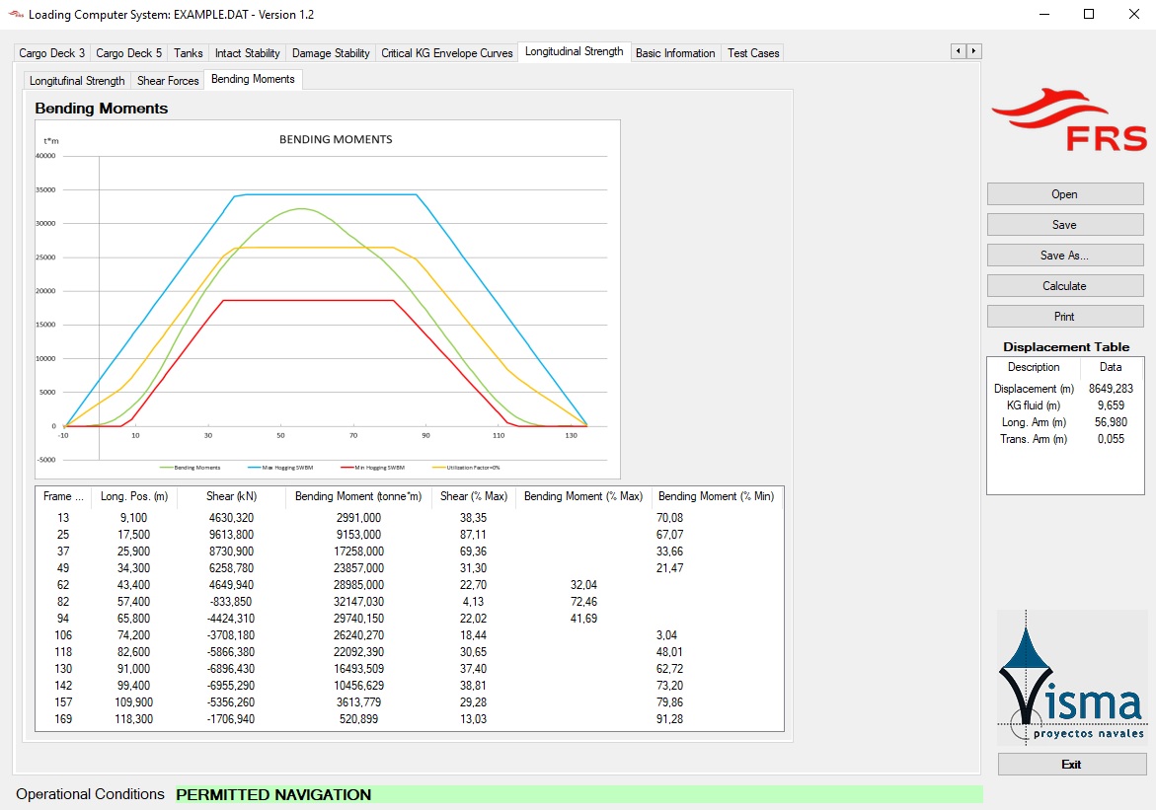
Task: Select the Bending Moments sub-tab
Action: pyautogui.click(x=253, y=79)
